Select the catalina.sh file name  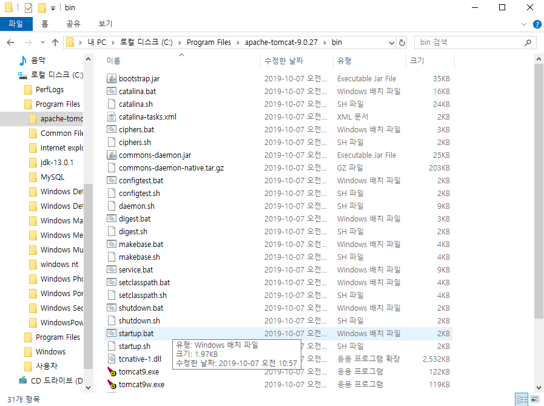[x=136, y=104]
